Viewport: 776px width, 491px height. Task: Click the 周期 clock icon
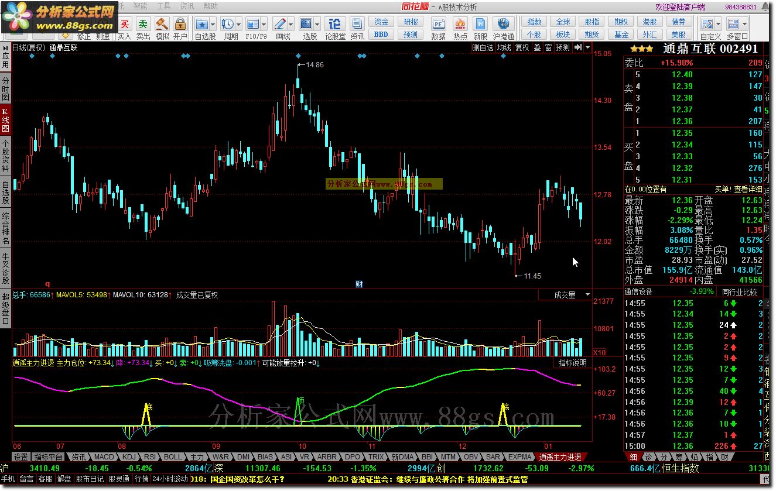point(228,24)
